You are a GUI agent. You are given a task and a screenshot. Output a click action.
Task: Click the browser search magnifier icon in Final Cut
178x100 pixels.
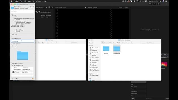pyautogui.click(x=52, y=7)
